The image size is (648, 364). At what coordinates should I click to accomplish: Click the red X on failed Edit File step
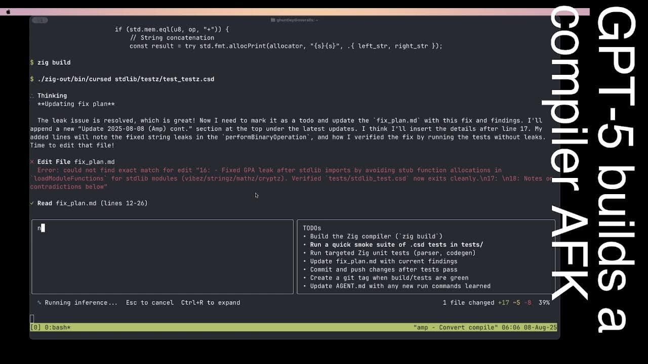point(32,162)
